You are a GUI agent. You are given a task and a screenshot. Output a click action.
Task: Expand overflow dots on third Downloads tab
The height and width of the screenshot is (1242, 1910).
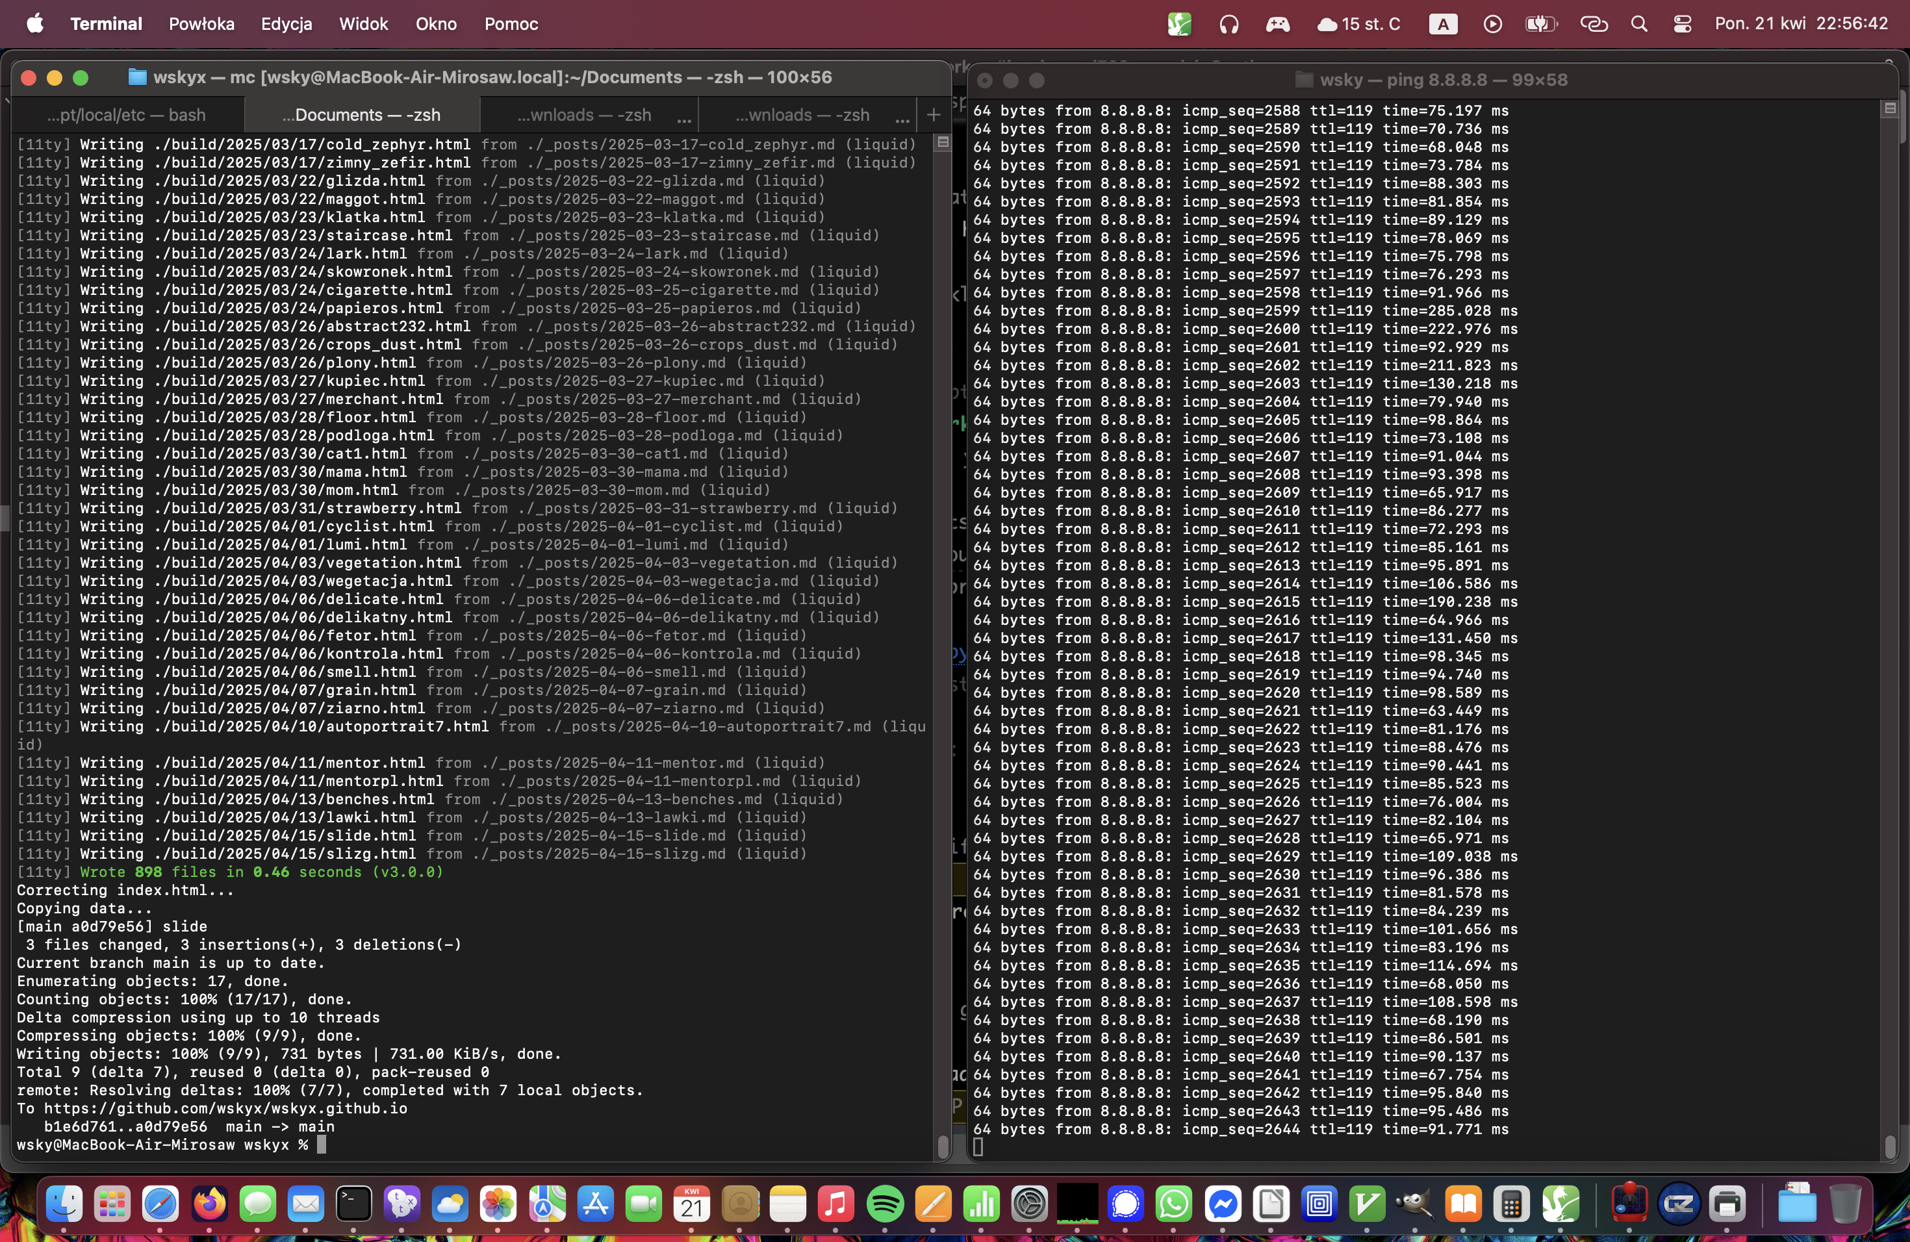point(683,119)
